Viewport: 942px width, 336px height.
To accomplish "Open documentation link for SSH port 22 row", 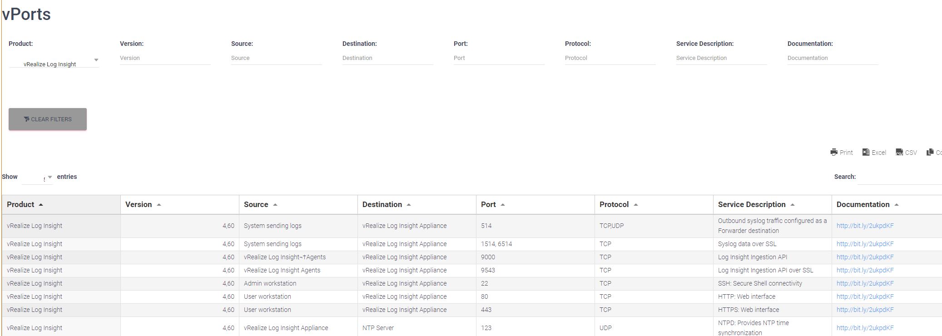I will point(865,283).
